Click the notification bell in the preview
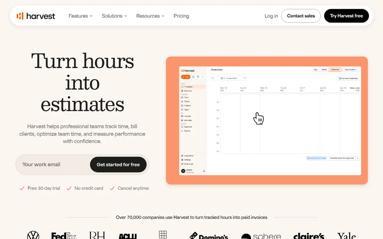Viewport: 383px width, 239px height. (204, 171)
